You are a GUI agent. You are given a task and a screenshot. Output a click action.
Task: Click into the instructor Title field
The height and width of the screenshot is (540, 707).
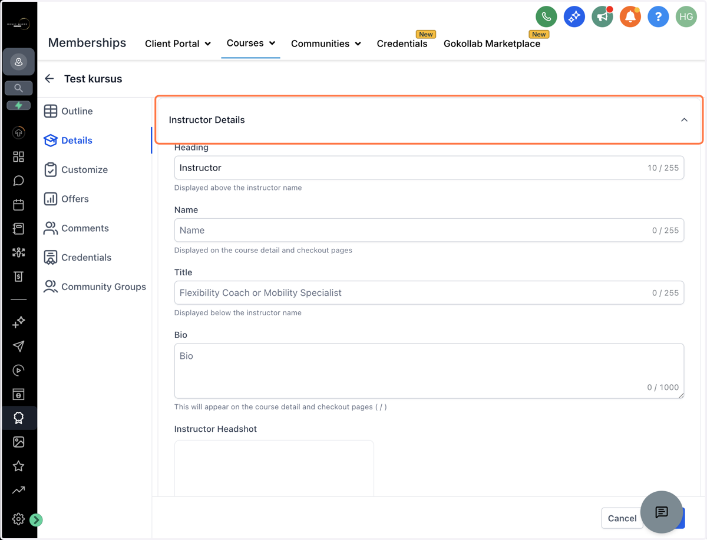coord(429,292)
